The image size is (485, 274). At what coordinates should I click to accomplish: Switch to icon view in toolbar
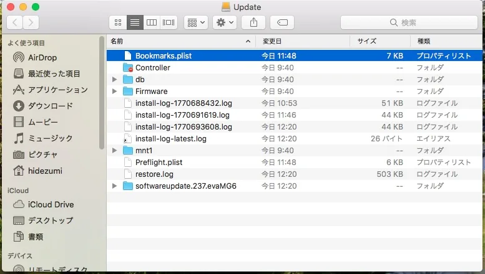point(117,22)
